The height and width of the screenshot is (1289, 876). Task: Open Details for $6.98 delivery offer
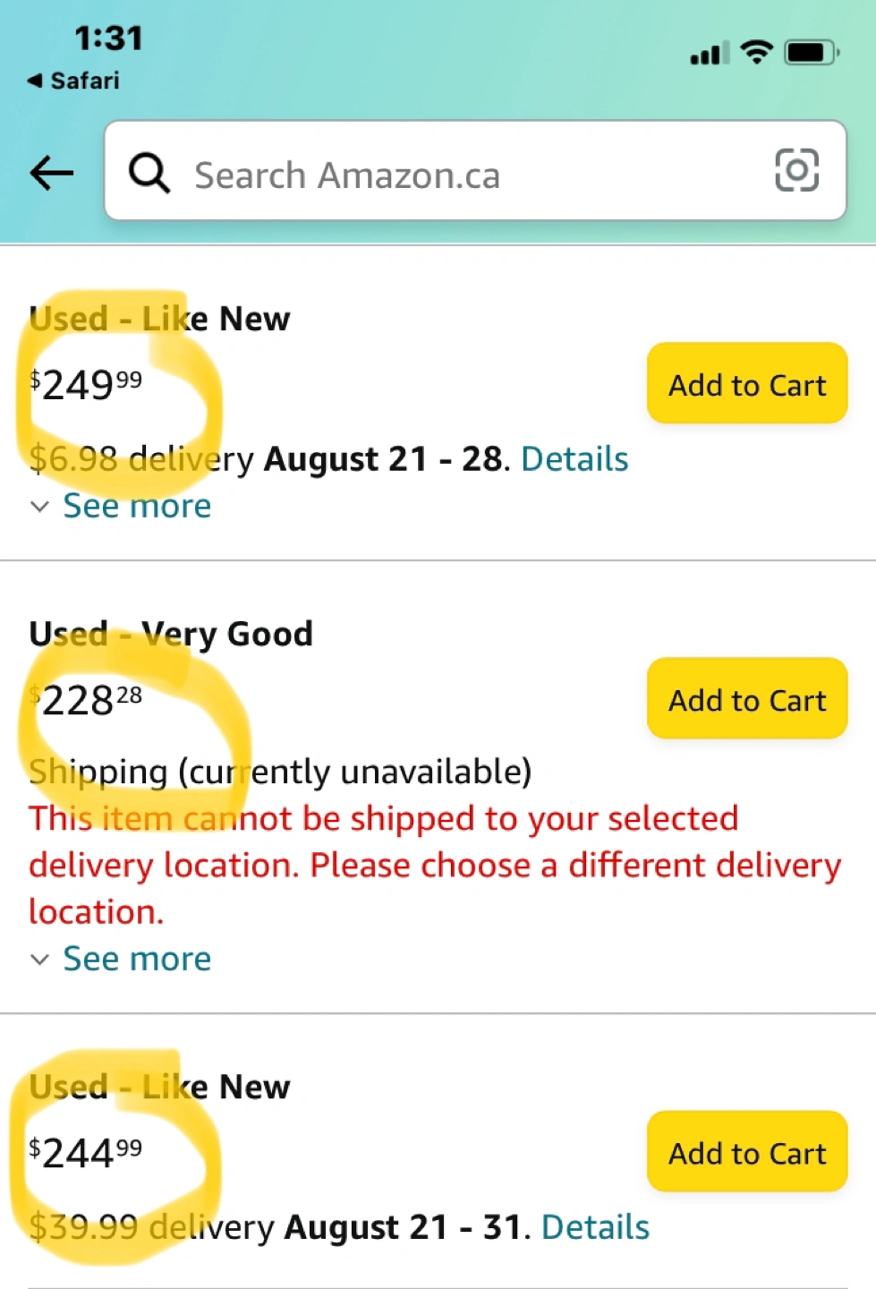coord(574,459)
